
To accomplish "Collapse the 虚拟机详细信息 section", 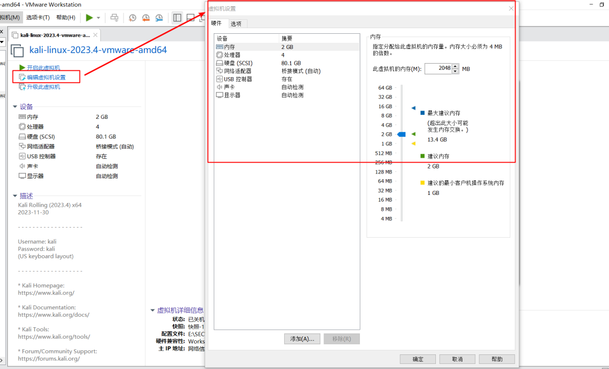I will pos(153,310).
